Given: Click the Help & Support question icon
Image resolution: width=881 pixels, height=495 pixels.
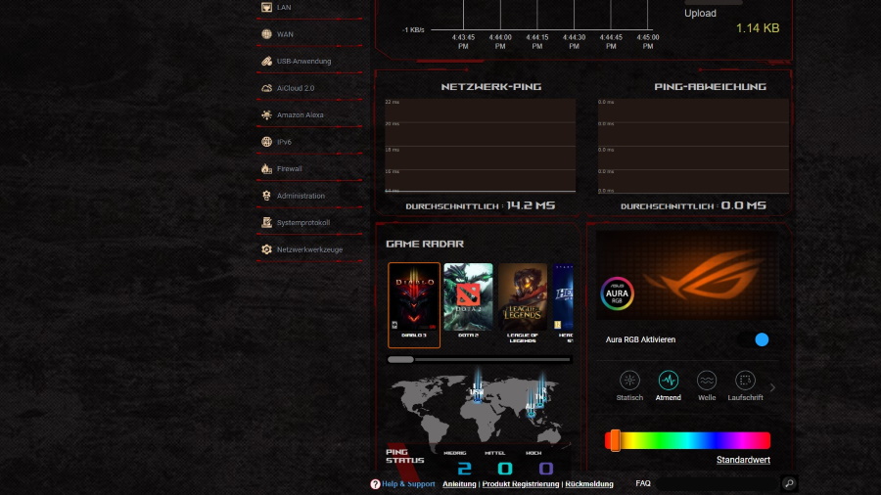Looking at the screenshot, I should [375, 484].
